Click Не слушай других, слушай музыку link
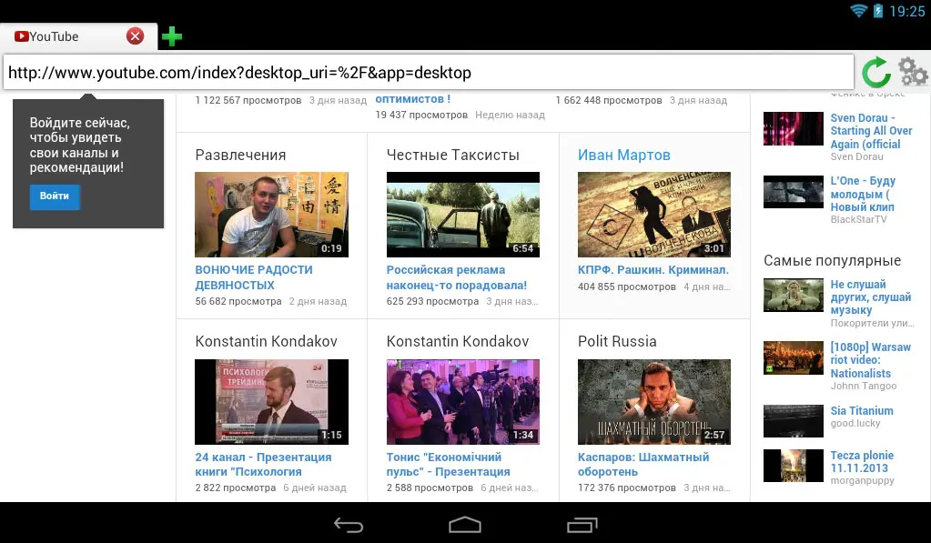Image resolution: width=931 pixels, height=543 pixels. pos(870,297)
